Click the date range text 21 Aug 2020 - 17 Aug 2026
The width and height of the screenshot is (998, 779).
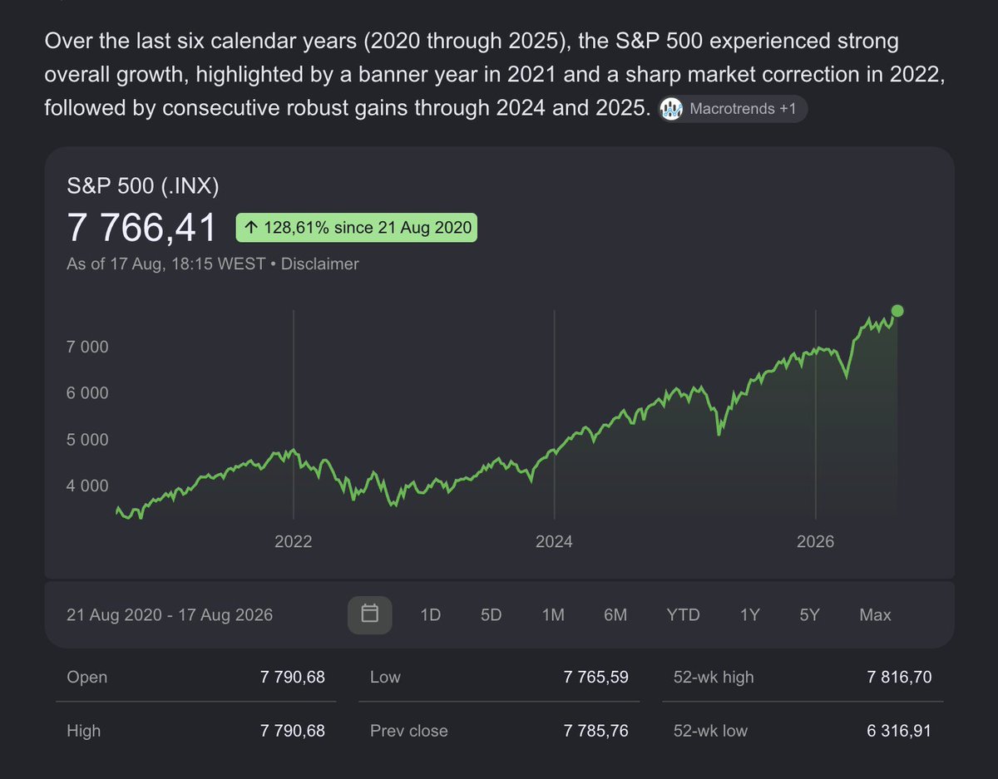click(170, 615)
